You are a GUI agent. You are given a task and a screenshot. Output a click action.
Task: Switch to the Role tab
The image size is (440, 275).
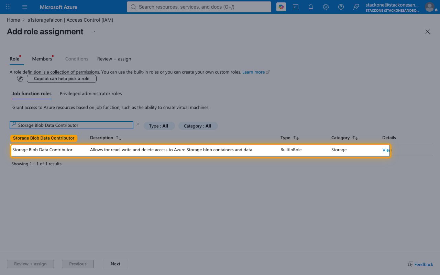pyautogui.click(x=14, y=59)
